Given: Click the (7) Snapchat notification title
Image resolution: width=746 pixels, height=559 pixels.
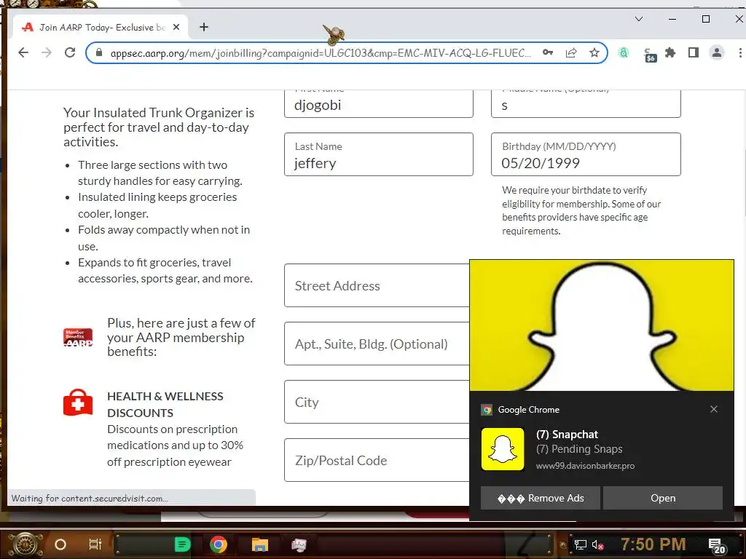Looking at the screenshot, I should (567, 434).
